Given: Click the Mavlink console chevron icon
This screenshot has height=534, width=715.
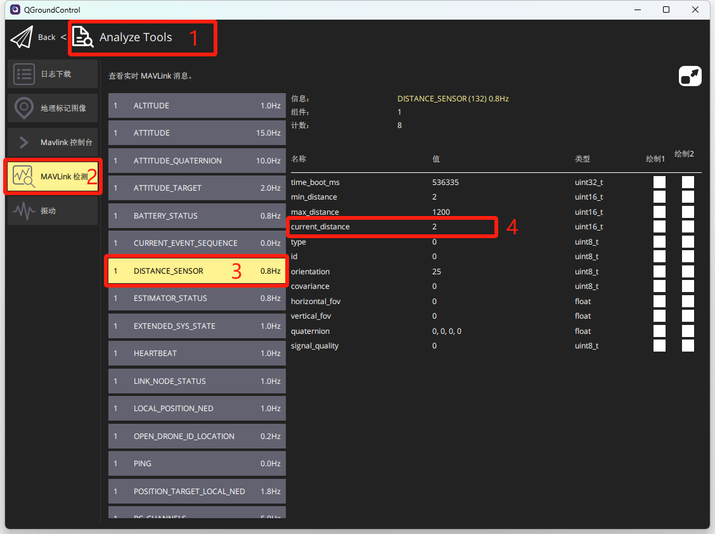Looking at the screenshot, I should click(24, 142).
